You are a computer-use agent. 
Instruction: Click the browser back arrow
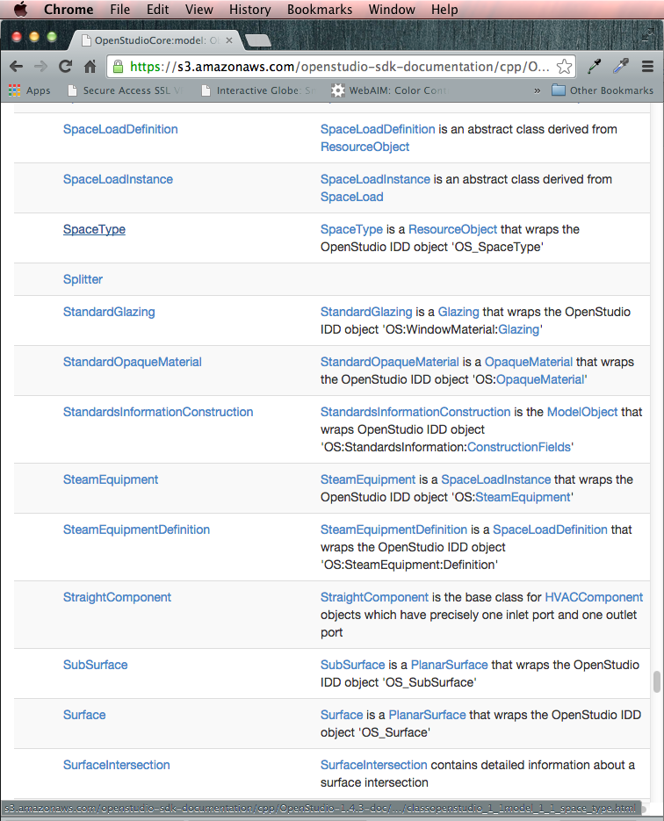pos(16,67)
